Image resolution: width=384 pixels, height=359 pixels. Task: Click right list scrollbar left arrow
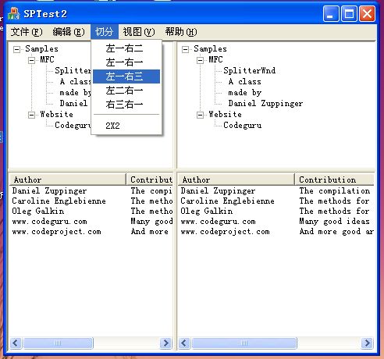(x=184, y=343)
